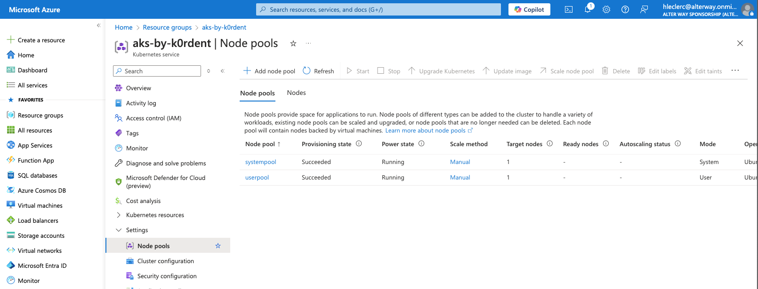
Task: Click the Copilot button
Action: [x=529, y=9]
